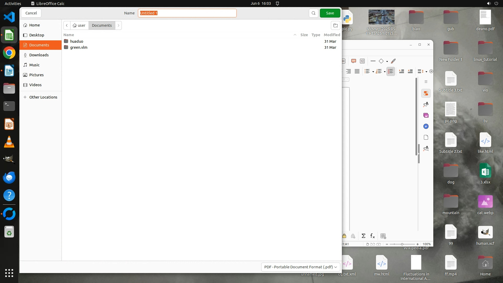Click the insert comment icon
The width and height of the screenshot is (503, 283).
tap(353, 61)
